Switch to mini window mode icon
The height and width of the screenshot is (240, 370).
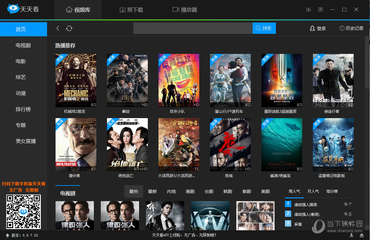pyautogui.click(x=308, y=9)
